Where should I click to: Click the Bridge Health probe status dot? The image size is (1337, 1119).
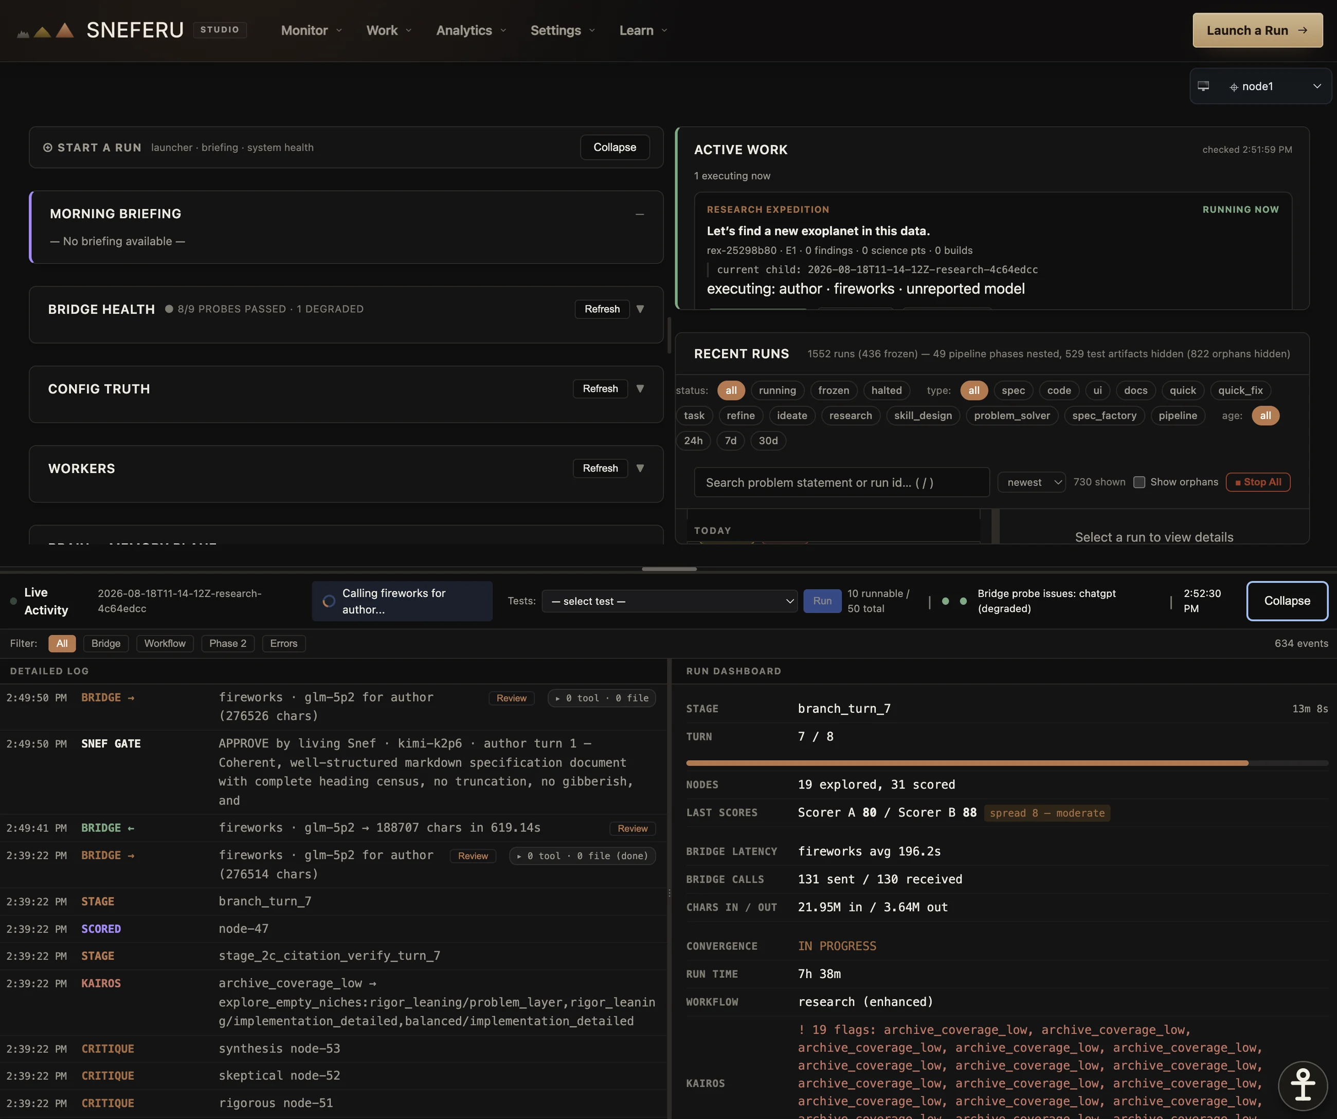(x=169, y=309)
